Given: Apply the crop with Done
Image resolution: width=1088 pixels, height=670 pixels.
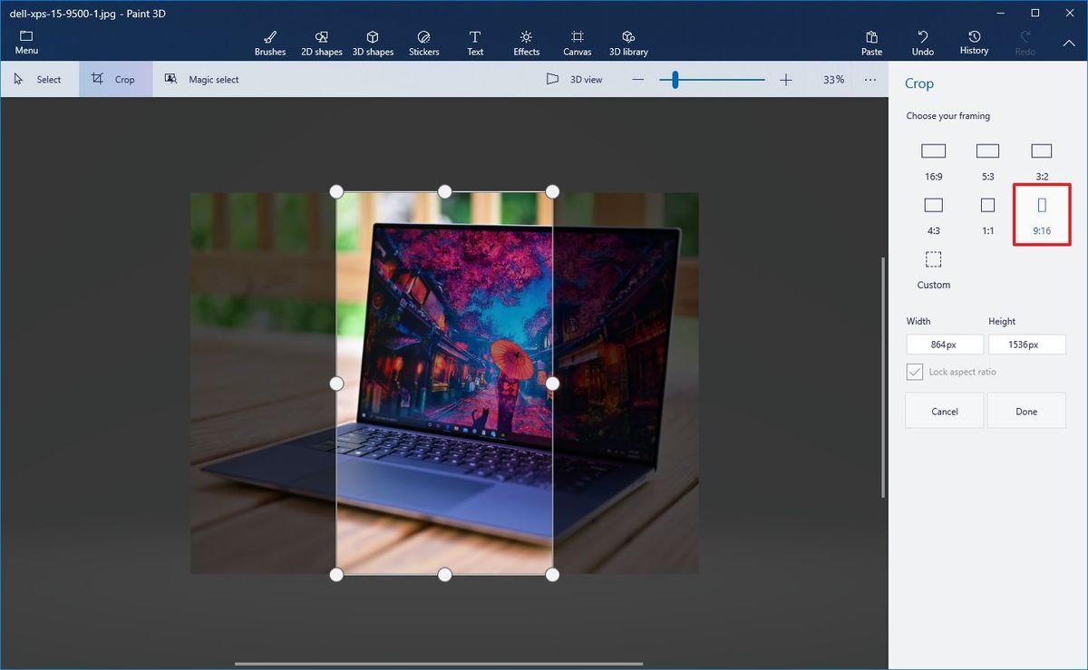Looking at the screenshot, I should pos(1026,411).
